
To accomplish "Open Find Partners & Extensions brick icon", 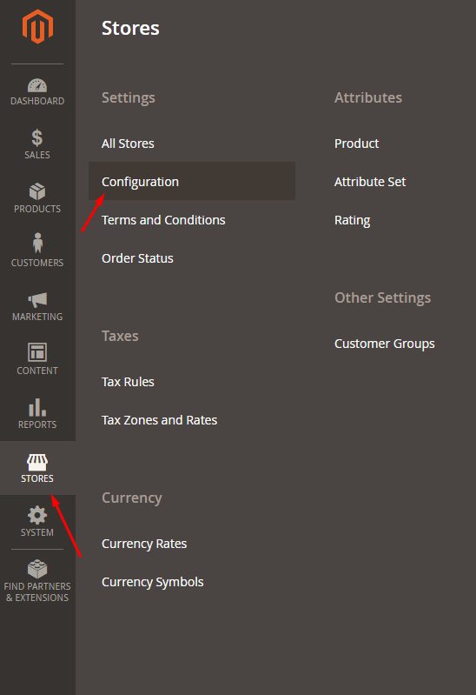I will 37,569.
